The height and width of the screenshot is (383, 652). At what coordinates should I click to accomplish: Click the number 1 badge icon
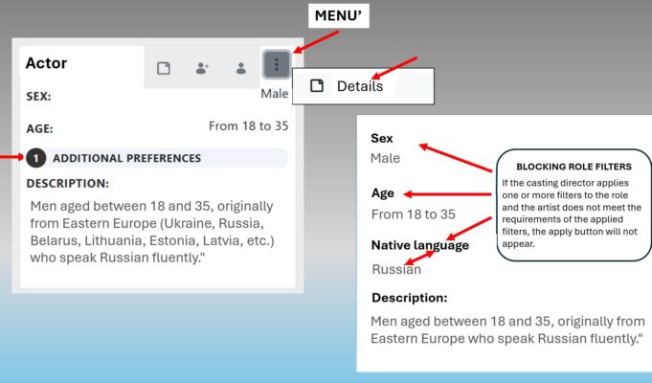pos(36,158)
